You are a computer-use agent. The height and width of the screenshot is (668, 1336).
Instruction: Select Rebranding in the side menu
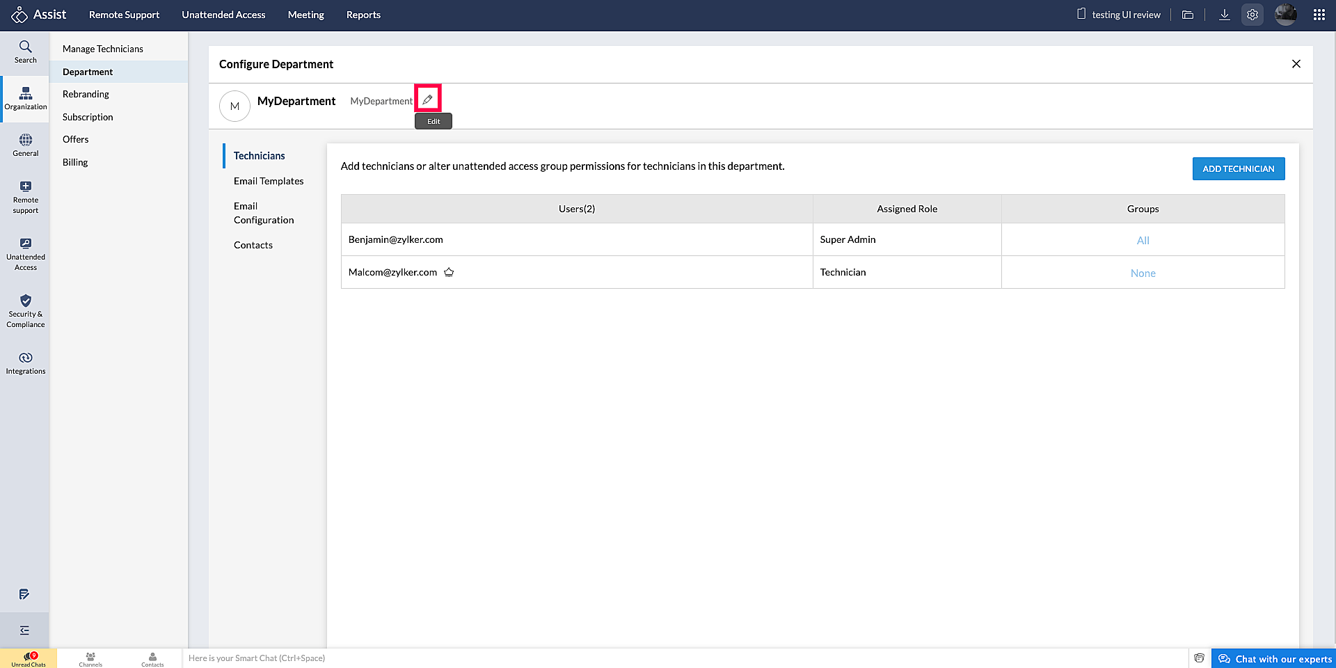(x=119, y=94)
